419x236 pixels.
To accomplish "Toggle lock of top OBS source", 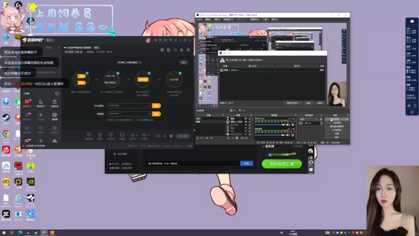I will (x=249, y=119).
